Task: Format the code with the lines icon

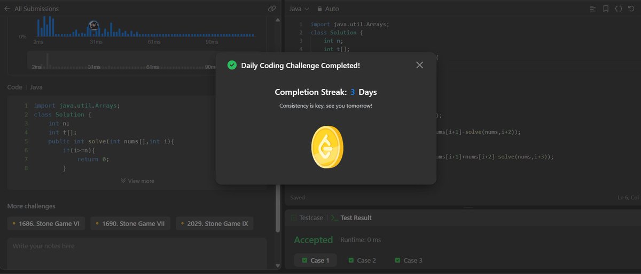Action: click(x=593, y=9)
